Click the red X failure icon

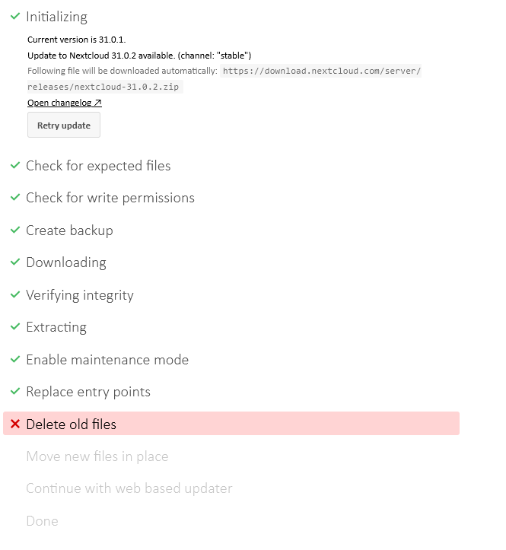[15, 424]
